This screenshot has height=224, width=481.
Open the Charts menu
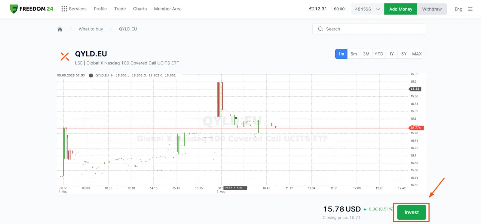(140, 9)
